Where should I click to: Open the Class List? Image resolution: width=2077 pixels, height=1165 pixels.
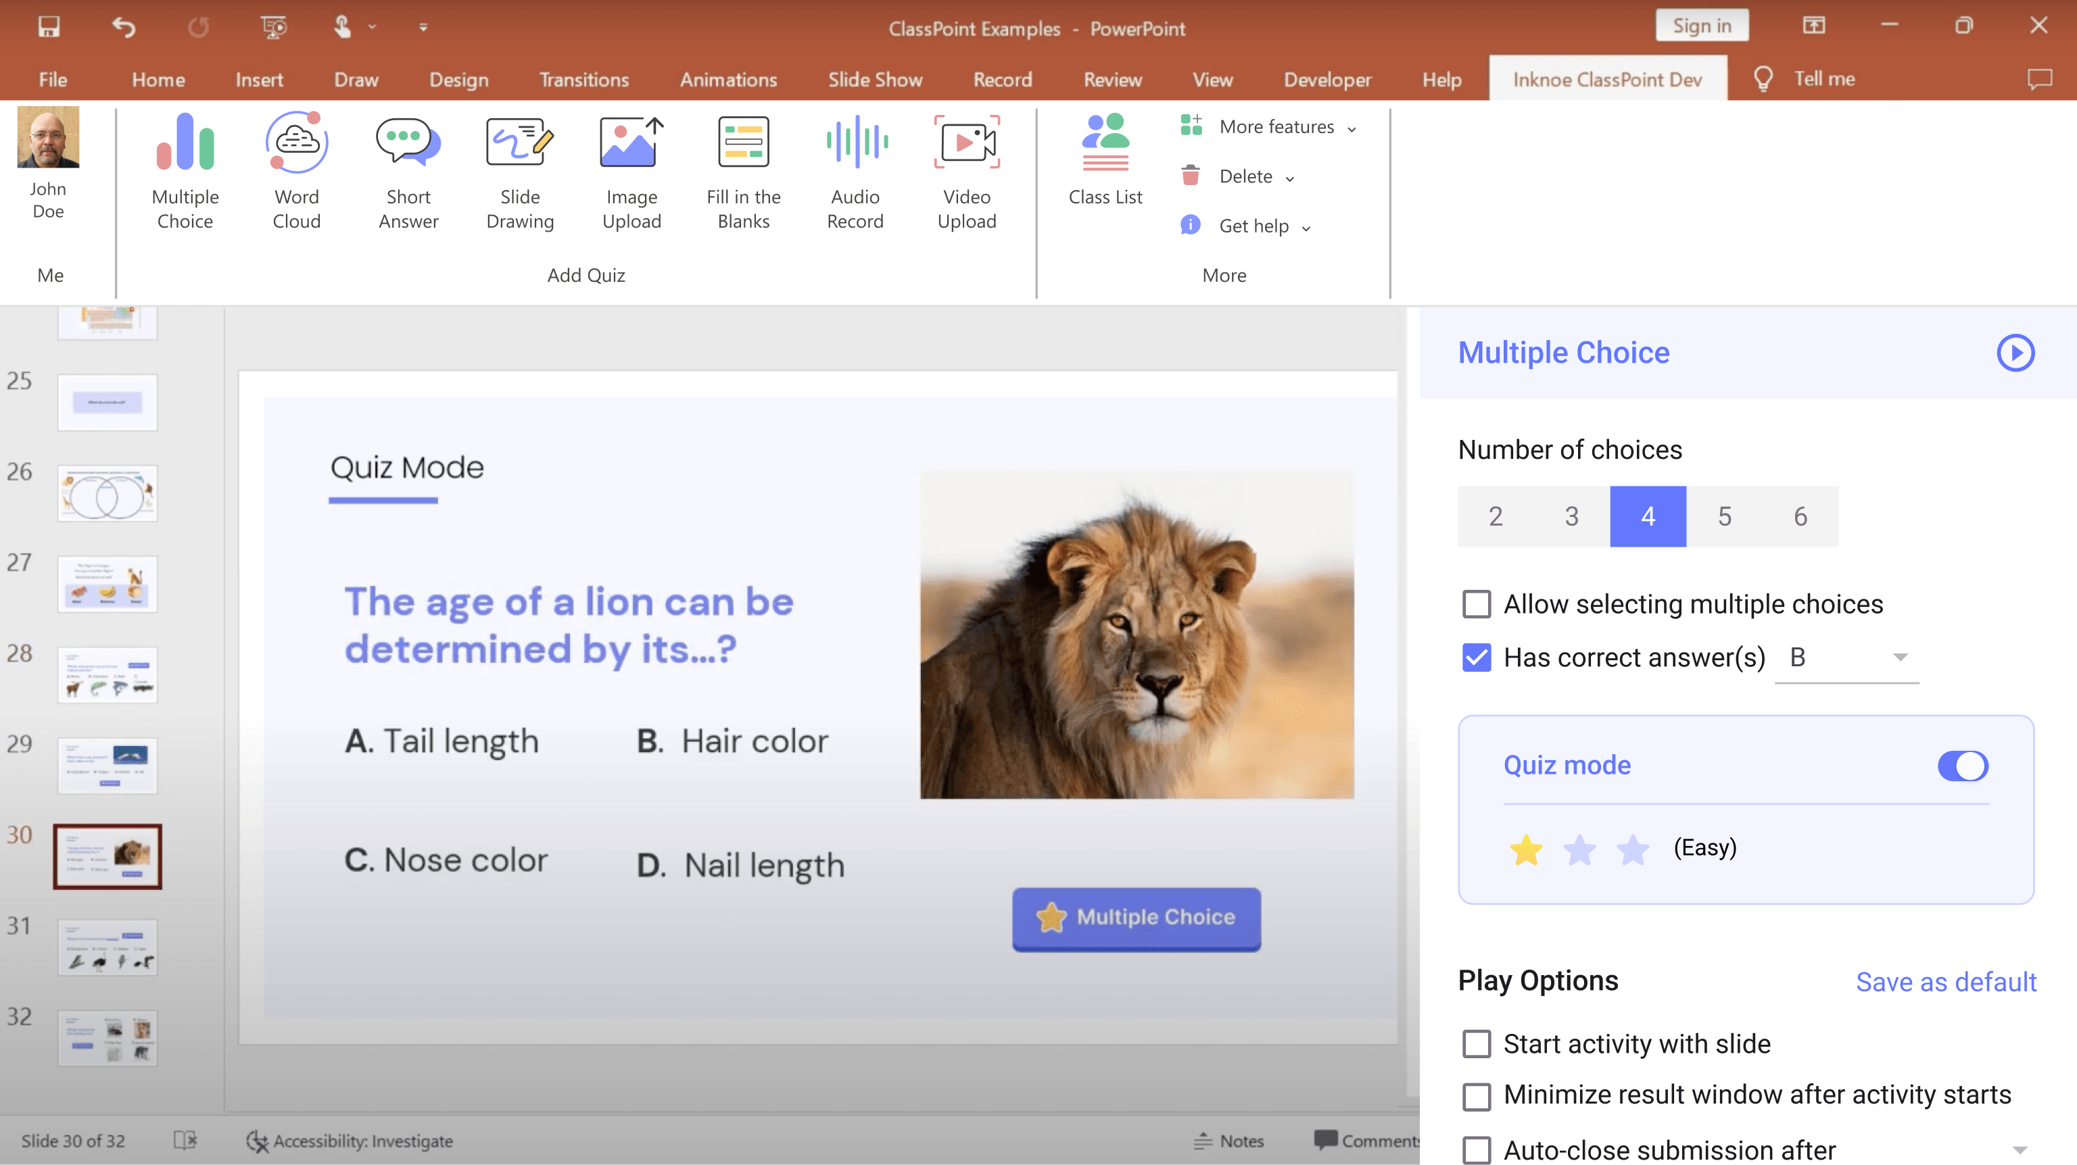pos(1105,159)
